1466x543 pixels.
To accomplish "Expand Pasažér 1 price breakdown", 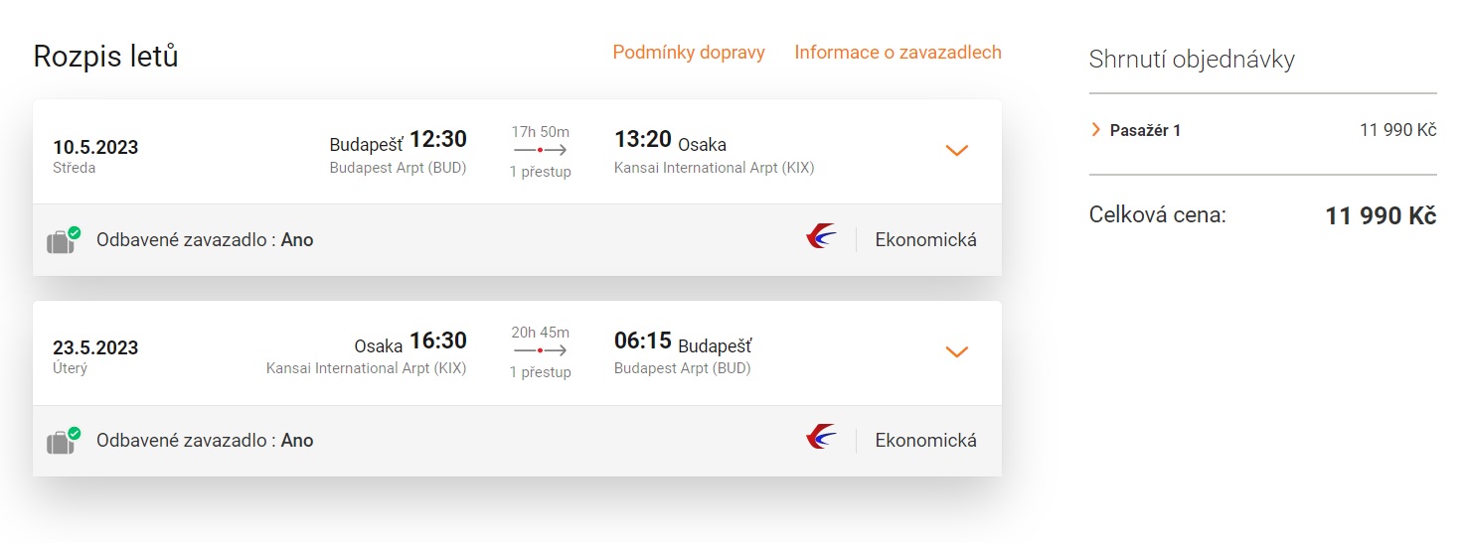I will pyautogui.click(x=1096, y=130).
